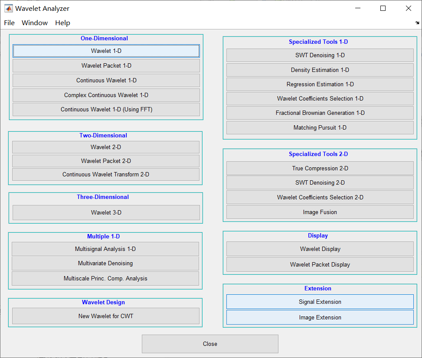Click the Extension panel heading

[x=318, y=288]
